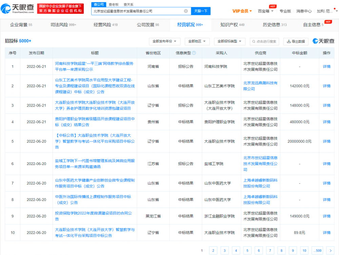Image resolution: width=339 pixels, height=255 pixels.
Task: Open 养老护理员数字化培训资源包 bid title link
Action: [95, 105]
